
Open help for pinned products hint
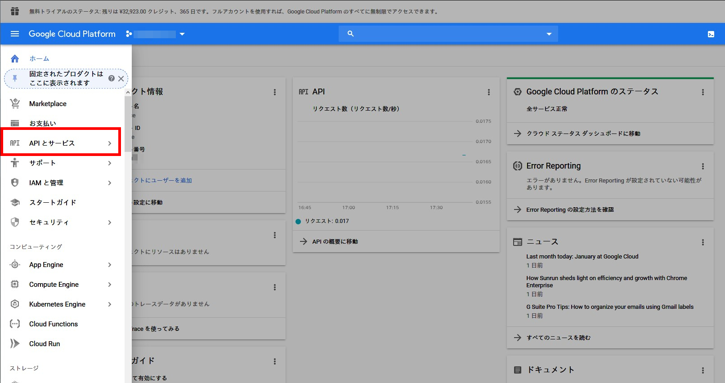pos(112,78)
